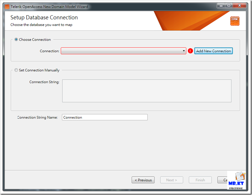Minimize the wizard window
The image size is (252, 195).
(221, 6)
